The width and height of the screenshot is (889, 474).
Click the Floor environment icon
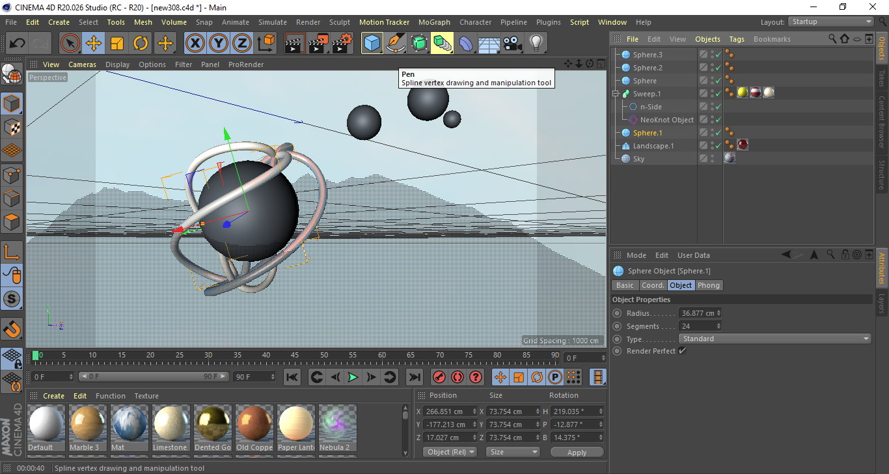tap(489, 44)
